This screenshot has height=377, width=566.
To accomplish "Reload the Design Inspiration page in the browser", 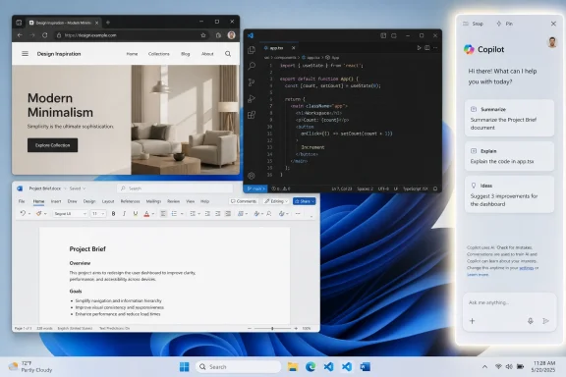I will [x=45, y=35].
